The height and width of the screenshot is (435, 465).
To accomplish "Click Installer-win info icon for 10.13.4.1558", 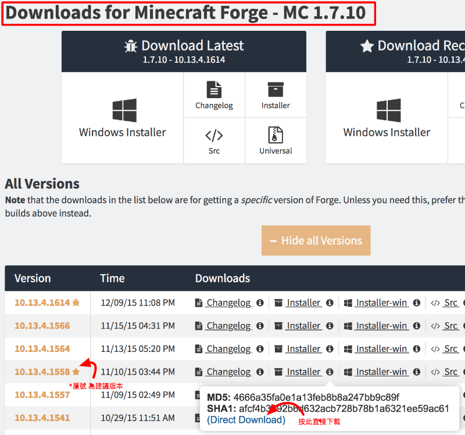I will tap(417, 372).
